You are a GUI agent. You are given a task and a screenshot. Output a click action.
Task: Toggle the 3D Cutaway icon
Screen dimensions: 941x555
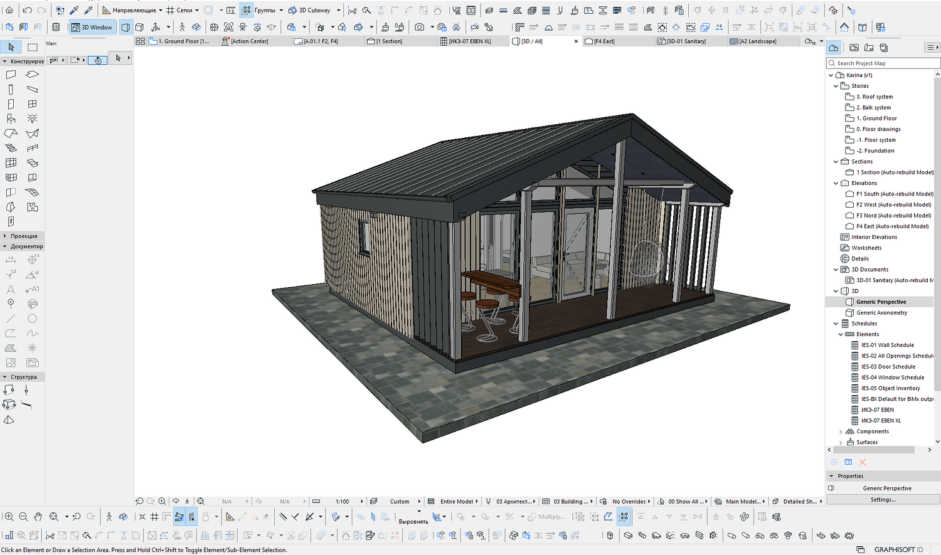point(292,10)
